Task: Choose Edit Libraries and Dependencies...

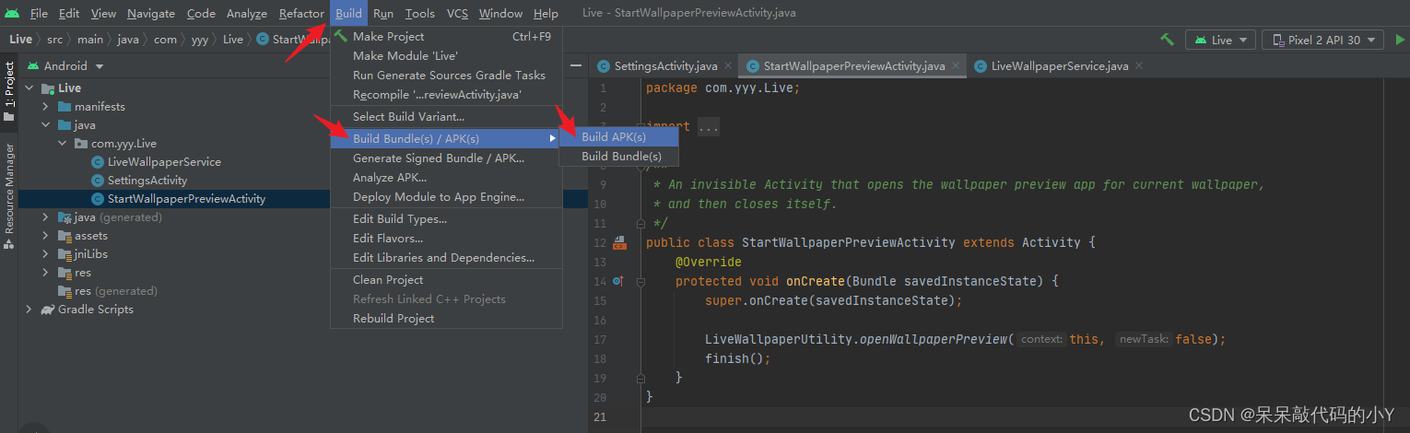Action: [x=446, y=258]
